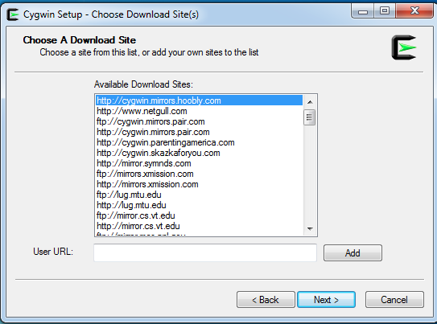The image size is (437, 324).
Task: Cancel the Cygwin setup
Action: click(394, 300)
